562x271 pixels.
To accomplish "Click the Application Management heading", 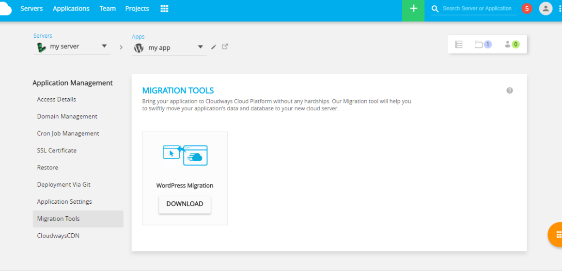I will 72,83.
